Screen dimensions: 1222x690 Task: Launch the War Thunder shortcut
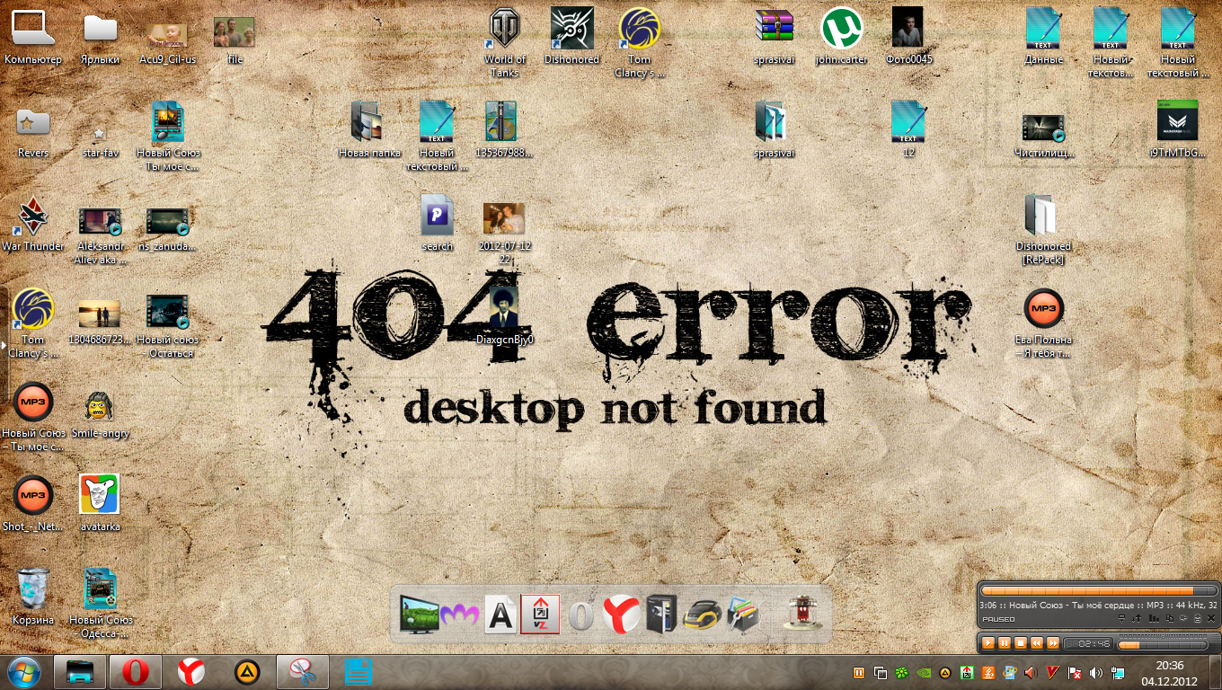tap(33, 223)
